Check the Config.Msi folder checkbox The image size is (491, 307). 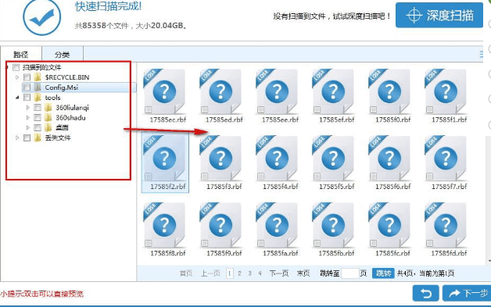27,87
